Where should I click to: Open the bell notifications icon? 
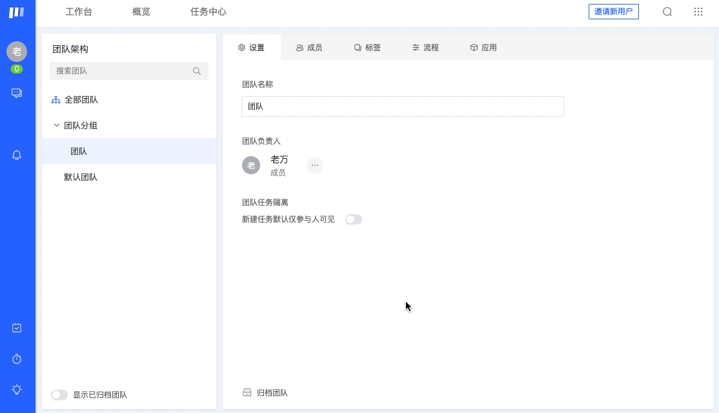click(17, 156)
